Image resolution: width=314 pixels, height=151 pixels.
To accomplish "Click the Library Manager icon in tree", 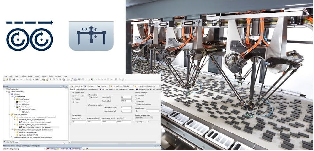I will [x=17, y=102].
